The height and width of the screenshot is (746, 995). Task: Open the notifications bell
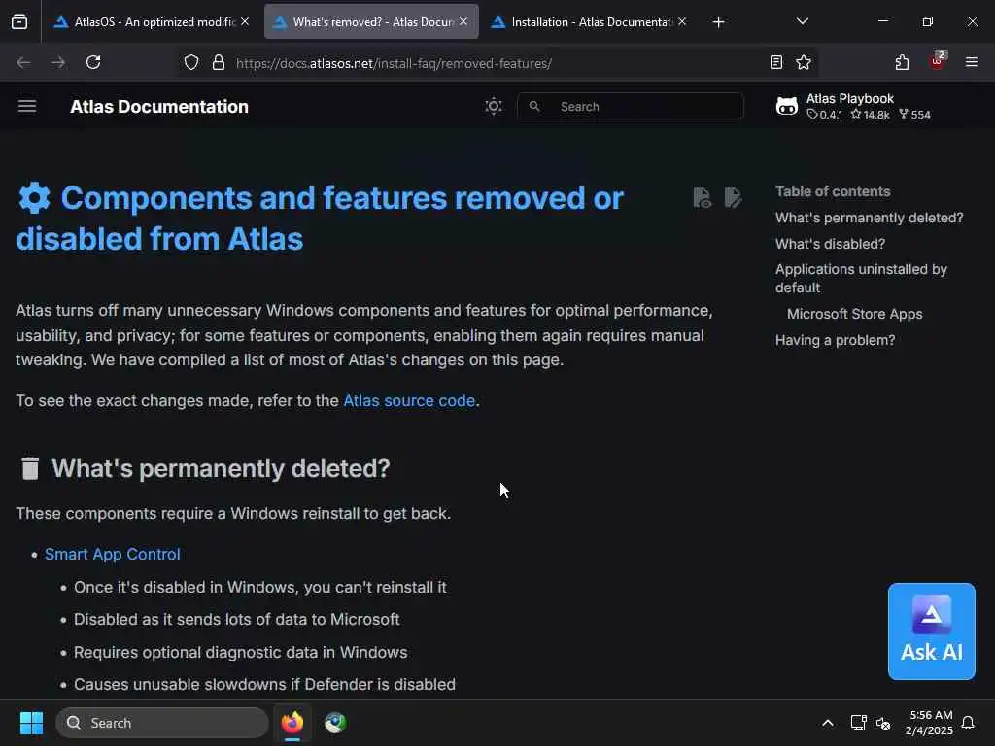pyautogui.click(x=968, y=723)
